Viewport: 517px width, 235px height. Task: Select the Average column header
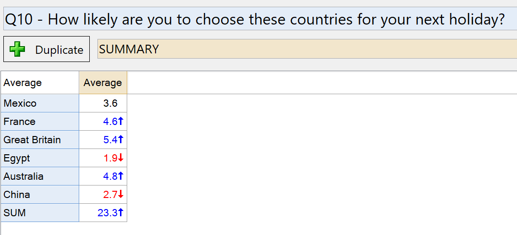(x=103, y=83)
